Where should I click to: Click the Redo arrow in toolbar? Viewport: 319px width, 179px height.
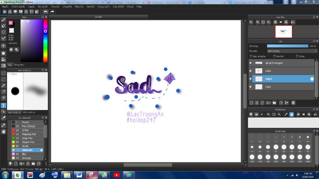[52, 11]
